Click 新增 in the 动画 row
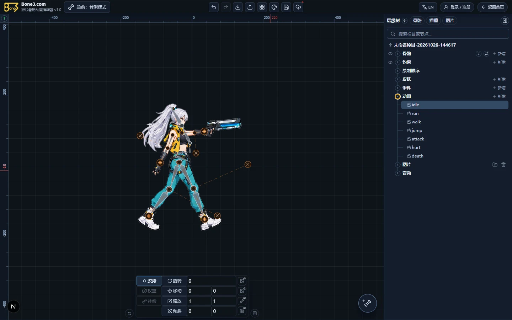 tap(499, 96)
